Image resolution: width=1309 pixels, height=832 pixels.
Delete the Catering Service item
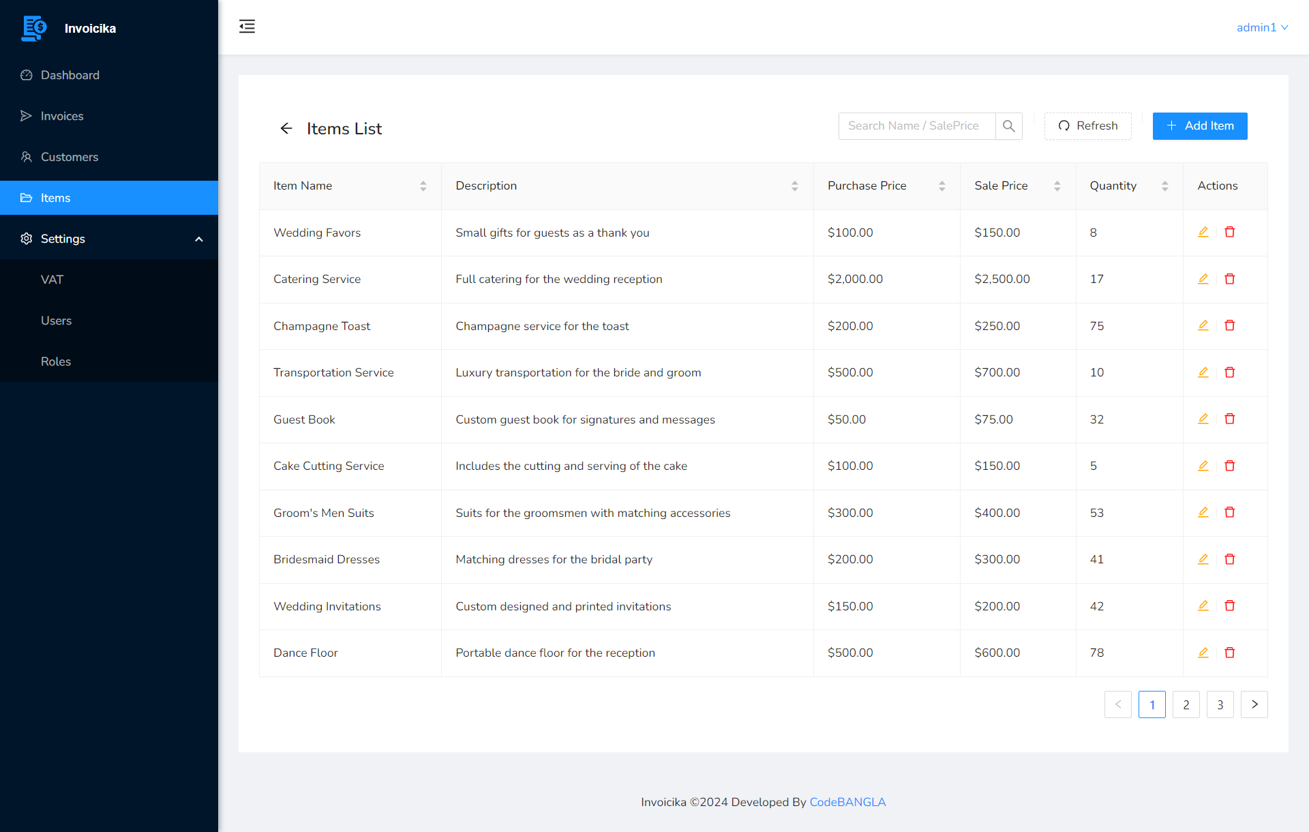coord(1230,279)
